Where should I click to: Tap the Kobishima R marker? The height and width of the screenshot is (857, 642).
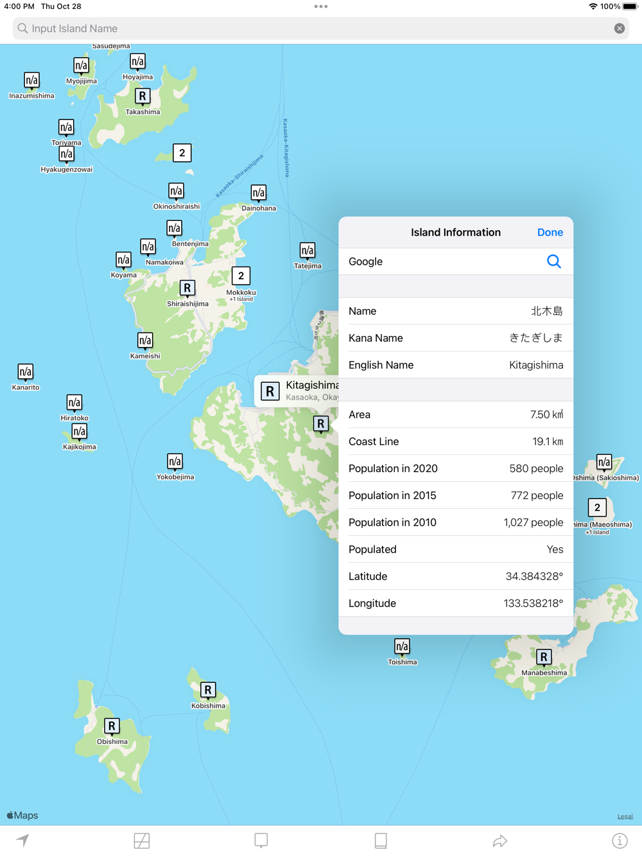(x=208, y=691)
